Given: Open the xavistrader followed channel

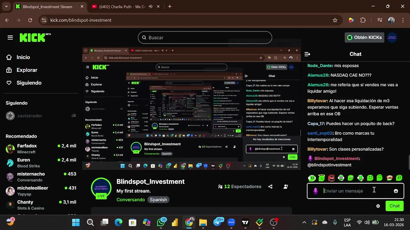Looking at the screenshot, I should pyautogui.click(x=41, y=116).
